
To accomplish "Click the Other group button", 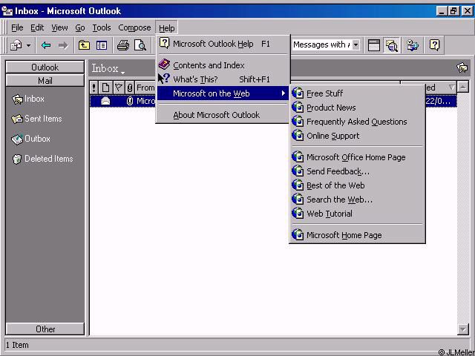I will (x=45, y=329).
